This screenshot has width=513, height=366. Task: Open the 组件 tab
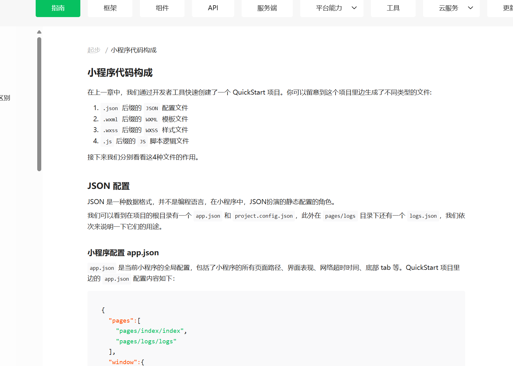(x=162, y=8)
